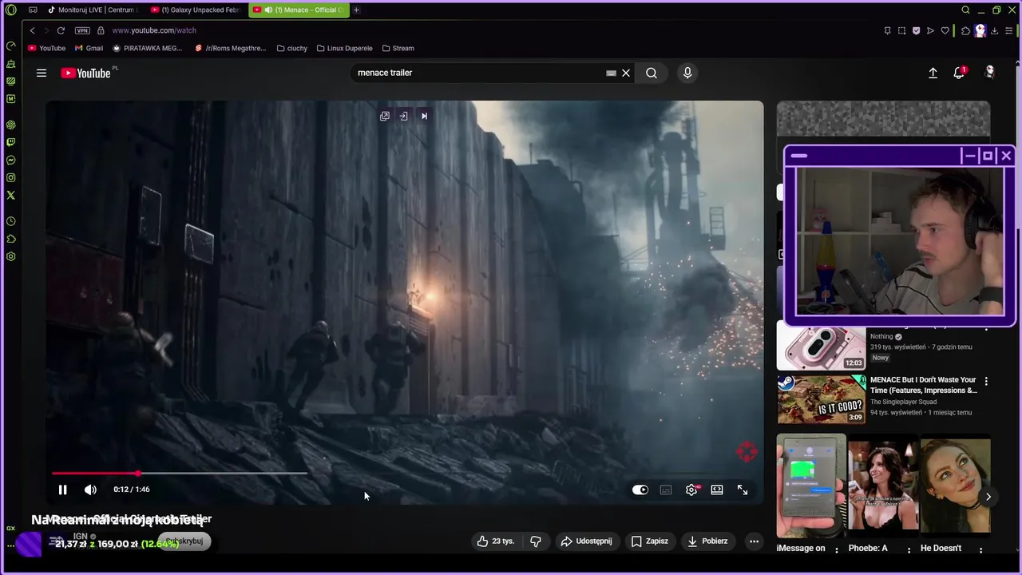Open the video pop-out overlay icon
This screenshot has height=575, width=1022.
(x=385, y=116)
